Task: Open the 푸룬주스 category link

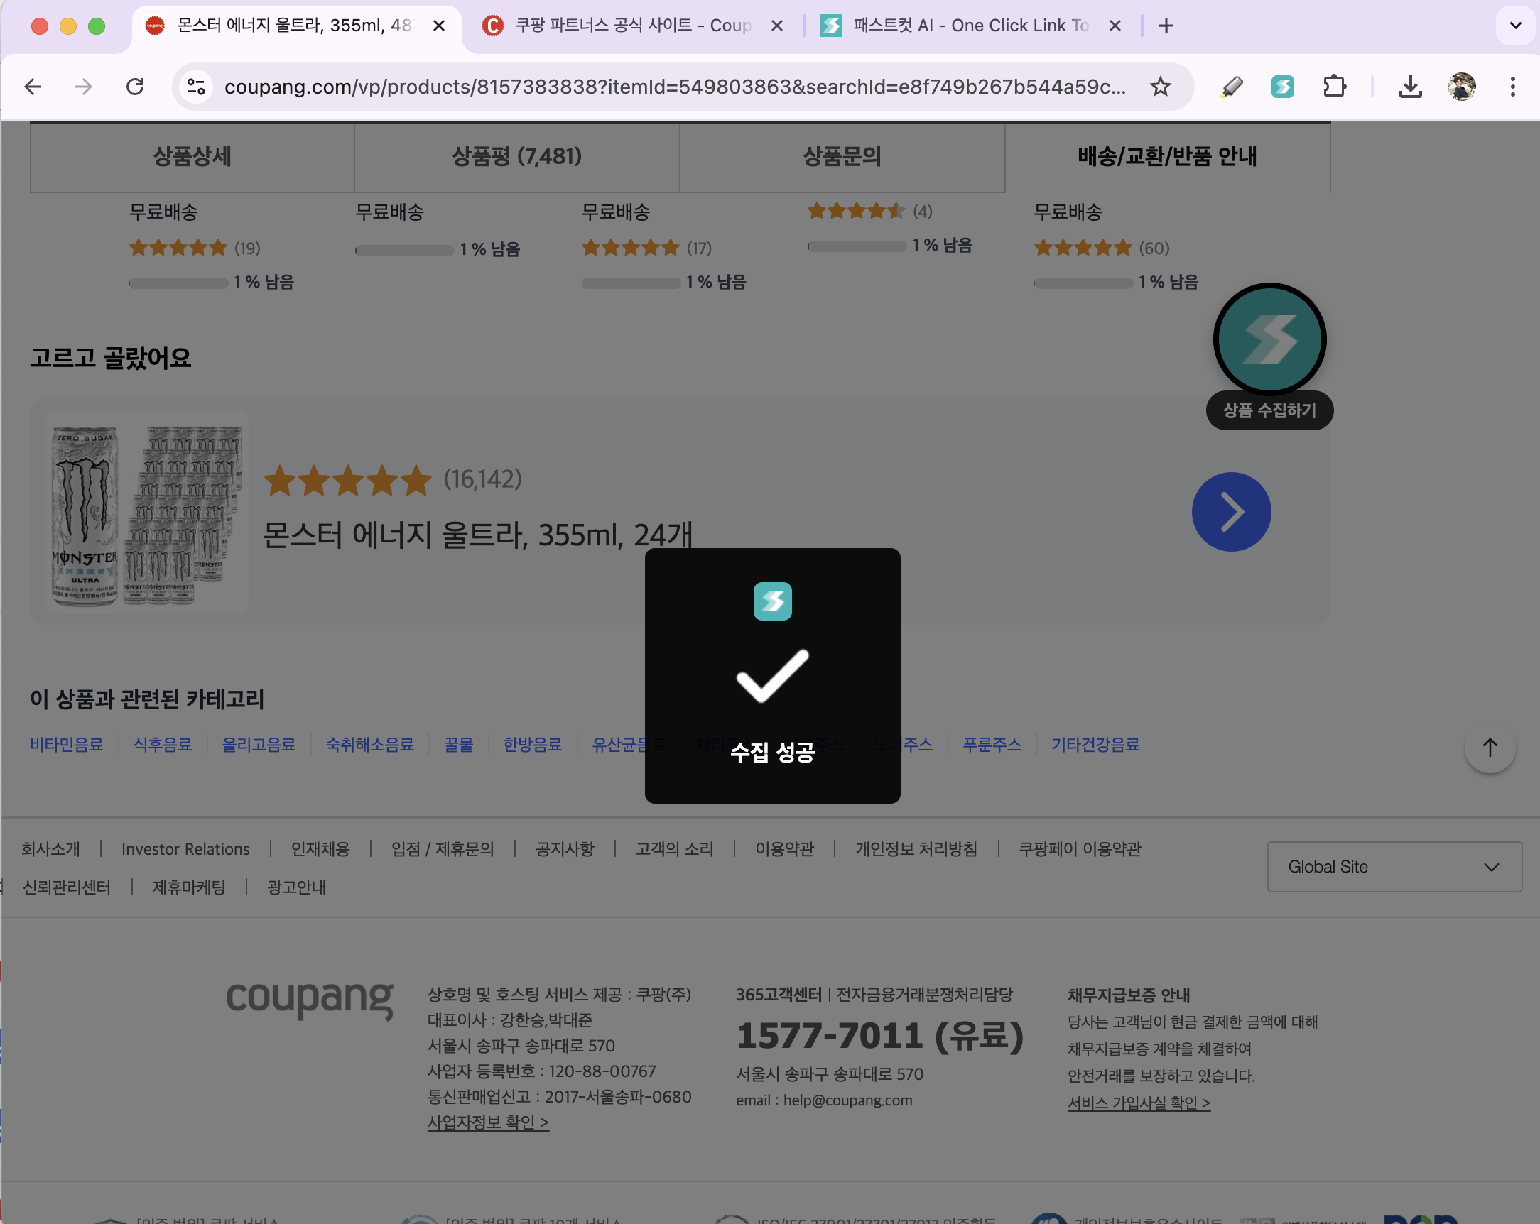Action: point(992,745)
